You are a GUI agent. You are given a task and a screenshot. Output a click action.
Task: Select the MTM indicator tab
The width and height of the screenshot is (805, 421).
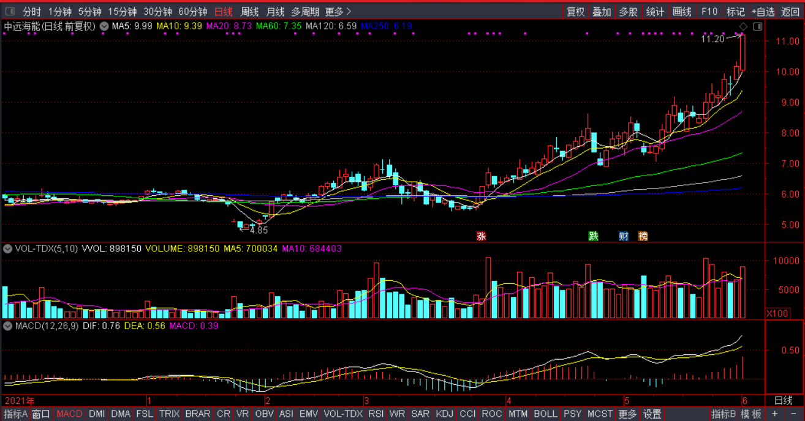(x=518, y=414)
